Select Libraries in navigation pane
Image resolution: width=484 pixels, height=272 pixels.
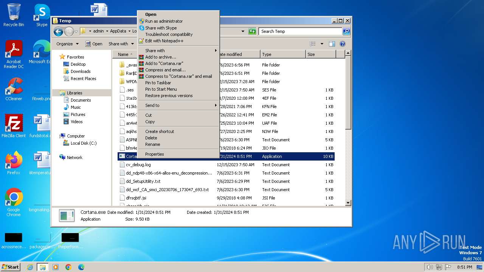[x=74, y=93]
